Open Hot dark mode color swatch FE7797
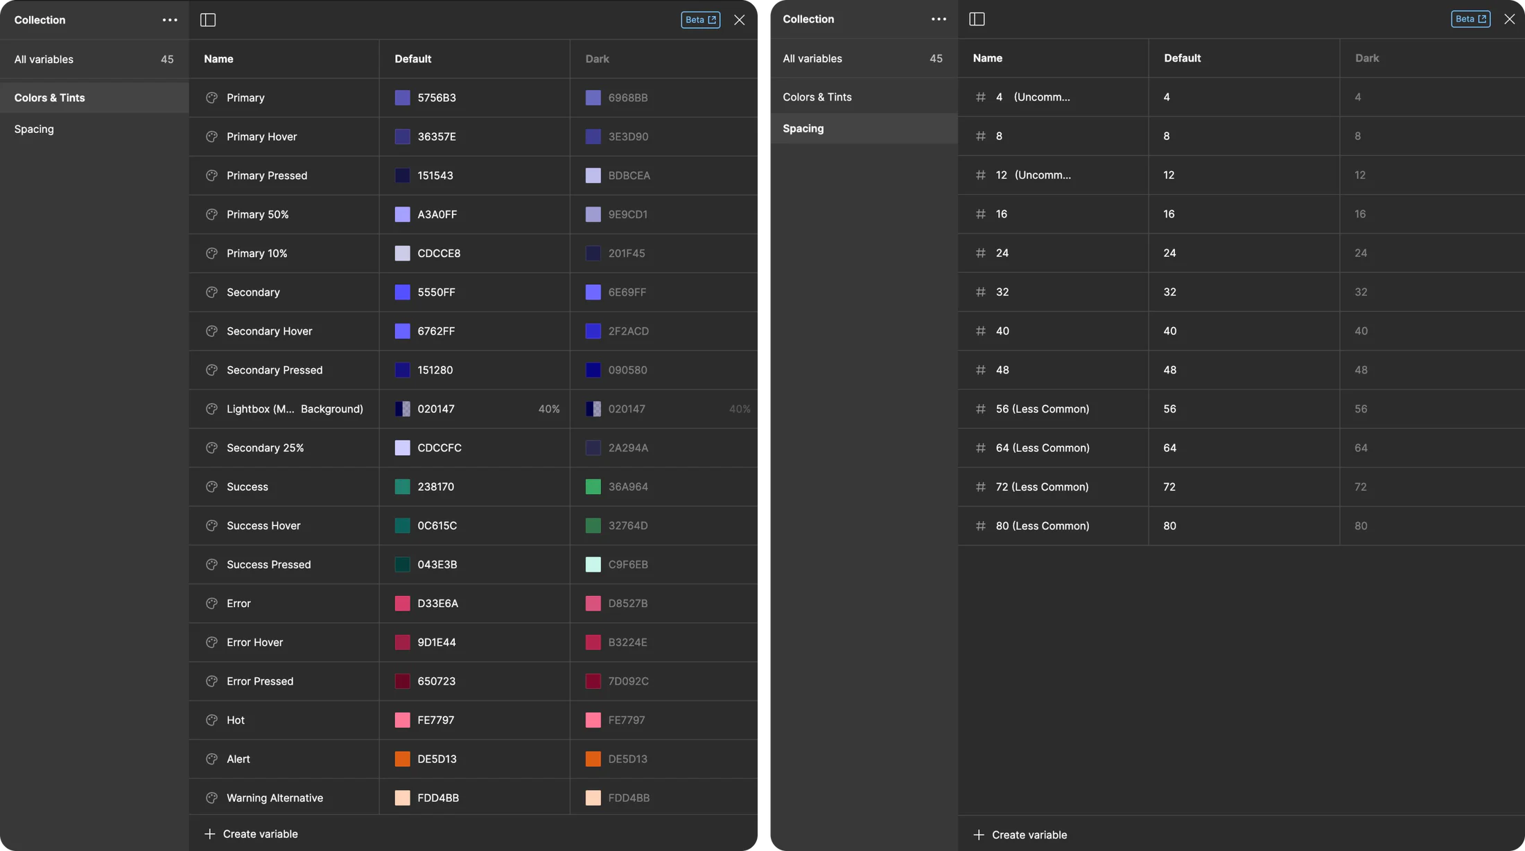 [593, 720]
